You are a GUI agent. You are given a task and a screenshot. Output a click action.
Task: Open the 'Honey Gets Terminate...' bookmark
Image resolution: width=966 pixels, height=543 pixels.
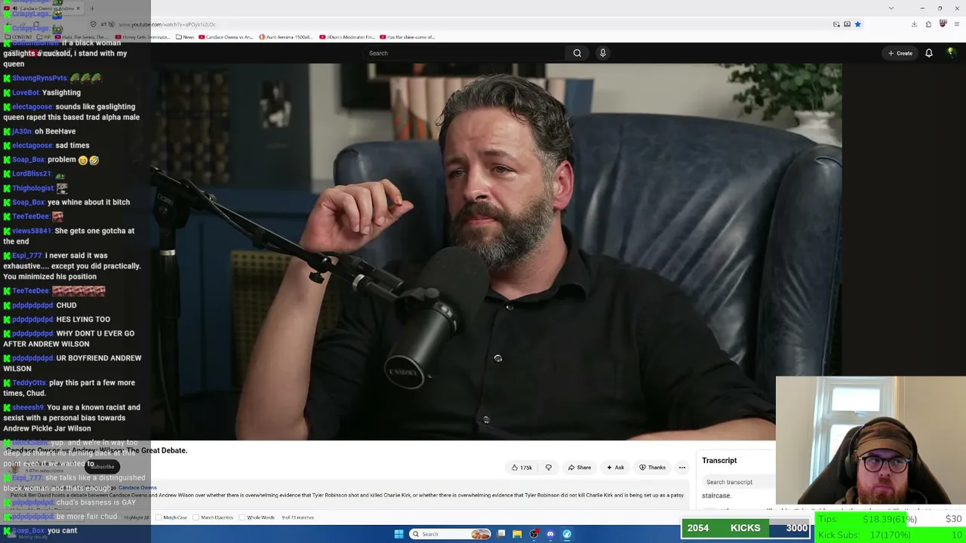click(x=143, y=37)
